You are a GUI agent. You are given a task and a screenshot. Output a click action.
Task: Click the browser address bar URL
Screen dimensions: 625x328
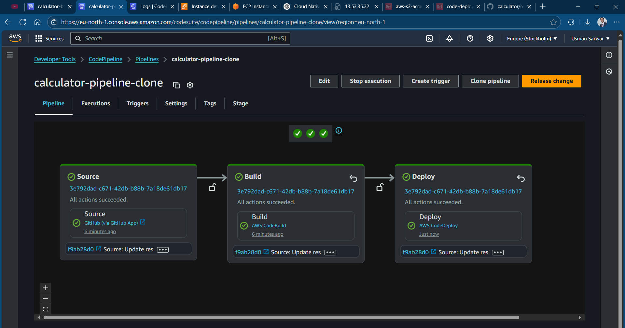tap(223, 22)
